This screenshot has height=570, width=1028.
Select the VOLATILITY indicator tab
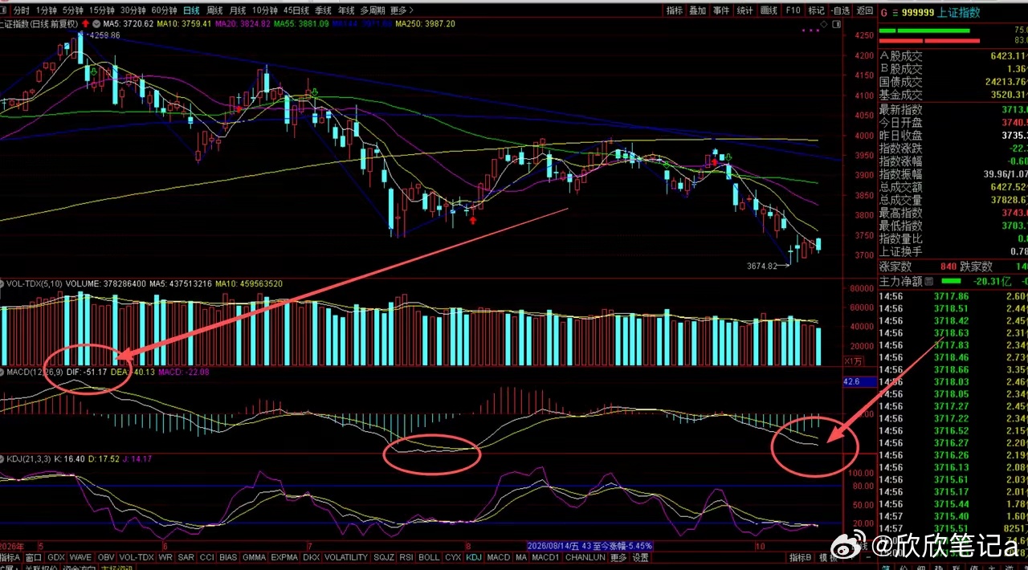(x=345, y=557)
